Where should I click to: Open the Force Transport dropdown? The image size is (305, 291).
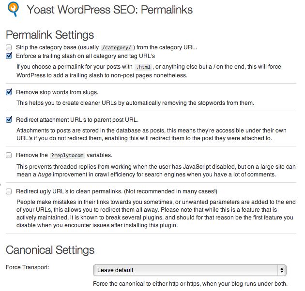(x=190, y=270)
